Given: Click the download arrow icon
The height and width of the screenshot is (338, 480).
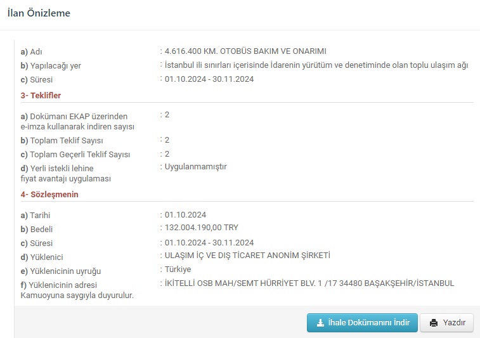Looking at the screenshot, I should point(320,323).
